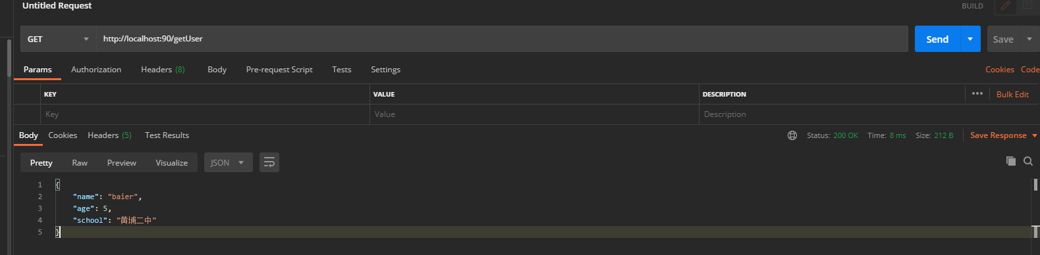Select the Preview response view

pyautogui.click(x=122, y=163)
